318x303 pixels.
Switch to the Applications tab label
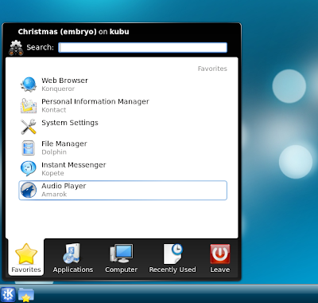[73, 270]
